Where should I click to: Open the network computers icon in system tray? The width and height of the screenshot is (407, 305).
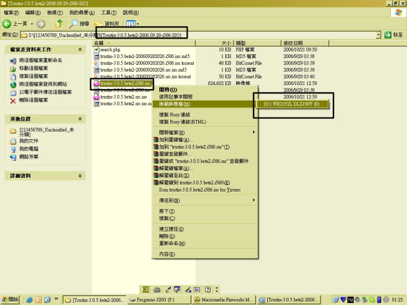[336, 300]
